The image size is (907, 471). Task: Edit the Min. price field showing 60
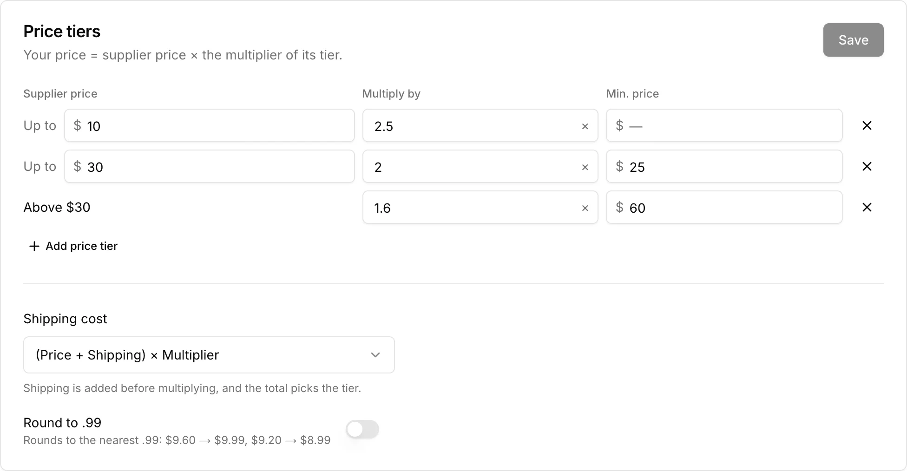click(x=724, y=207)
